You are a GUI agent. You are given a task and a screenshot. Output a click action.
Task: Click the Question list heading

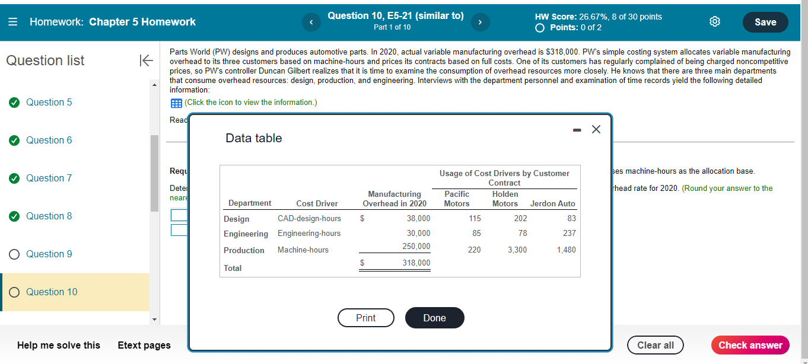(x=45, y=60)
